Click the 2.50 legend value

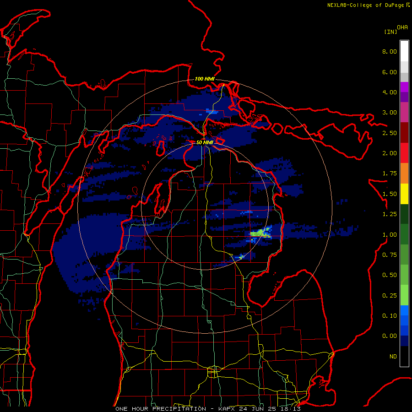coord(390,133)
